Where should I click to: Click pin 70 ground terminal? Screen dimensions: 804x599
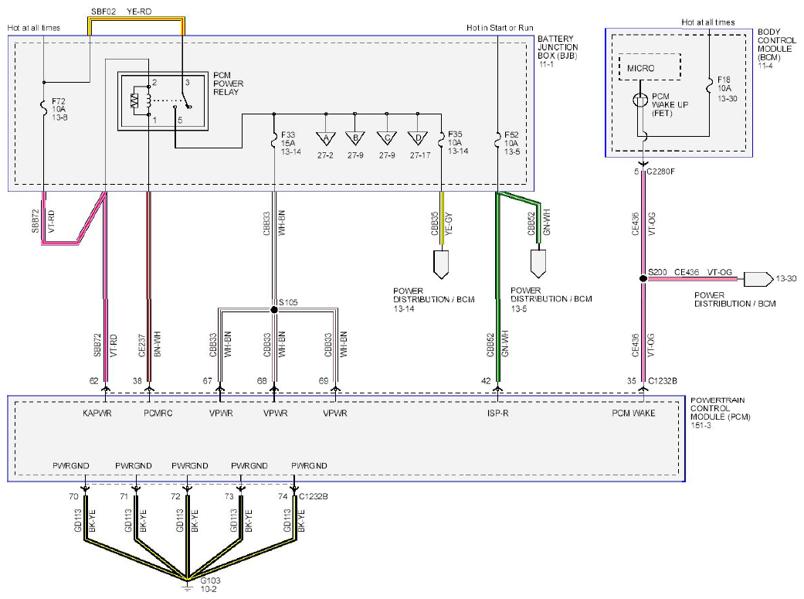[85, 489]
